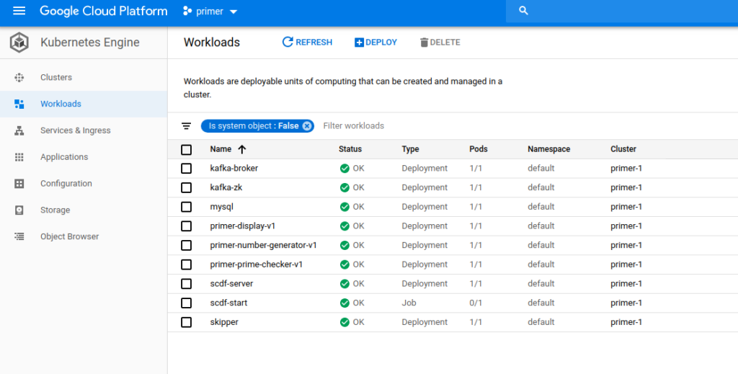Open the primer-number-generator-v1 workload

pyautogui.click(x=264, y=246)
